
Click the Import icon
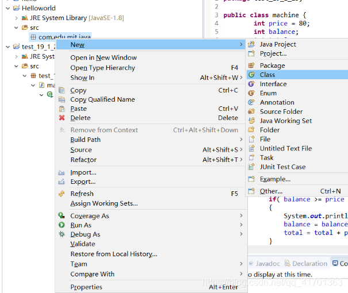62,172
